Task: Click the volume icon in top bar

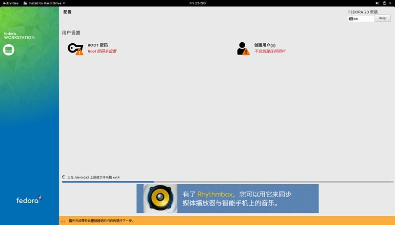Action: coord(377,3)
